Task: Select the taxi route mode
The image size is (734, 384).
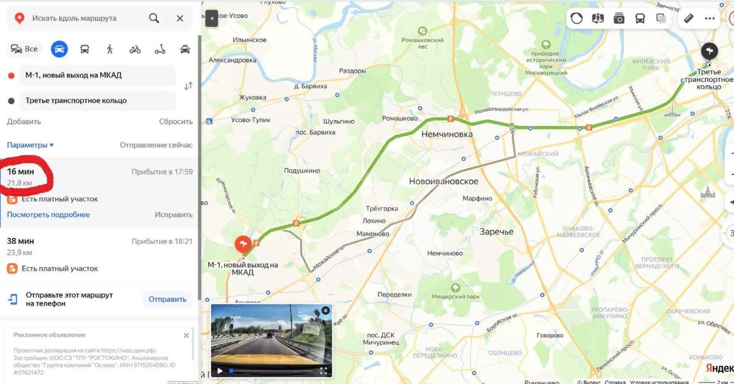Action: click(185, 49)
